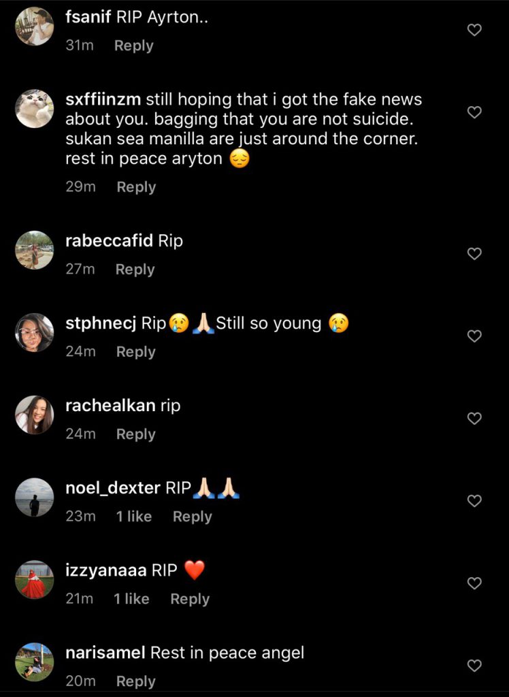
Task: Like stphnecj's 'Still so young' comment
Action: click(x=475, y=336)
